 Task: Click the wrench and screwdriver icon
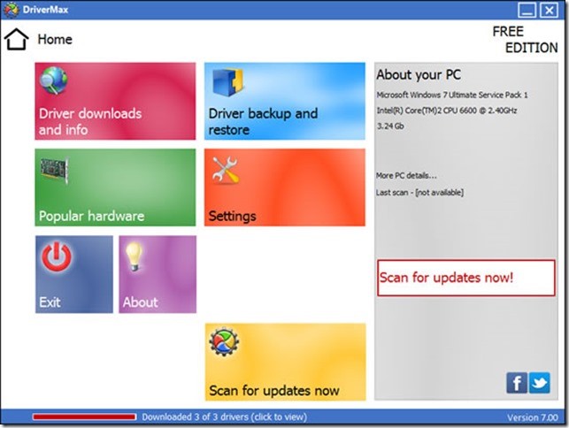(x=226, y=170)
